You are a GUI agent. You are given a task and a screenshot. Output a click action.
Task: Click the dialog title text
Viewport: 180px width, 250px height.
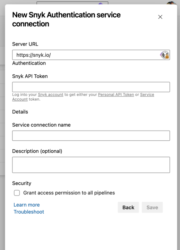tap(67, 19)
